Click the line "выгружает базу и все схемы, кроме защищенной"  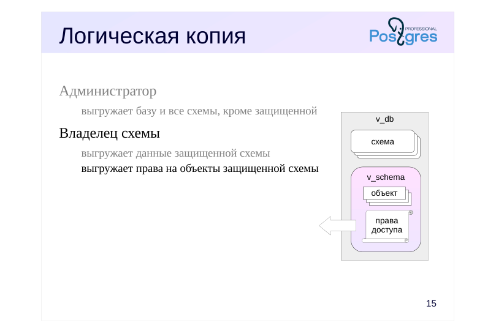coord(199,111)
